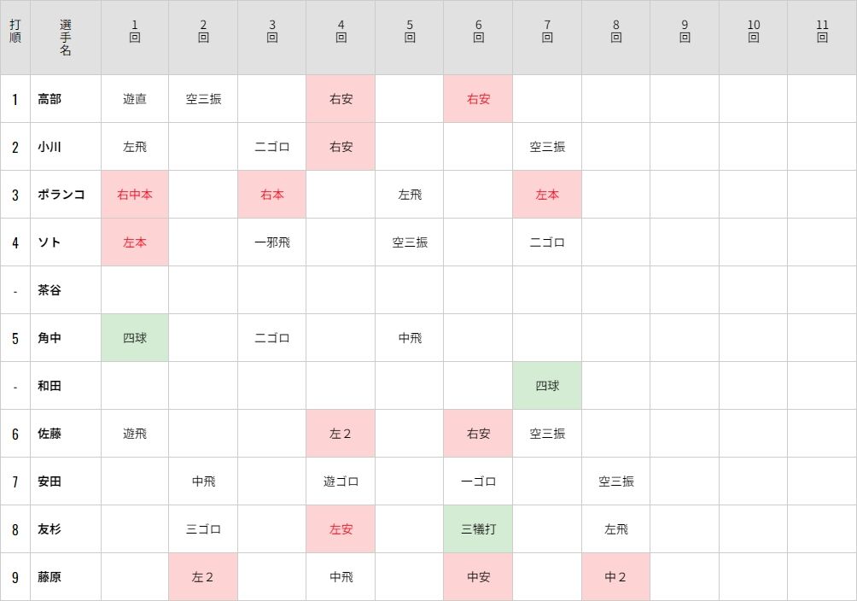Screen dimensions: 857x601
Task: Select 和田's 四球 in 7th inning
Action: [x=547, y=386]
